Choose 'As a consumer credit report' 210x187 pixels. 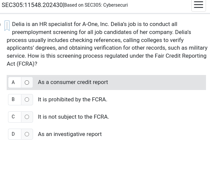click(x=73, y=82)
